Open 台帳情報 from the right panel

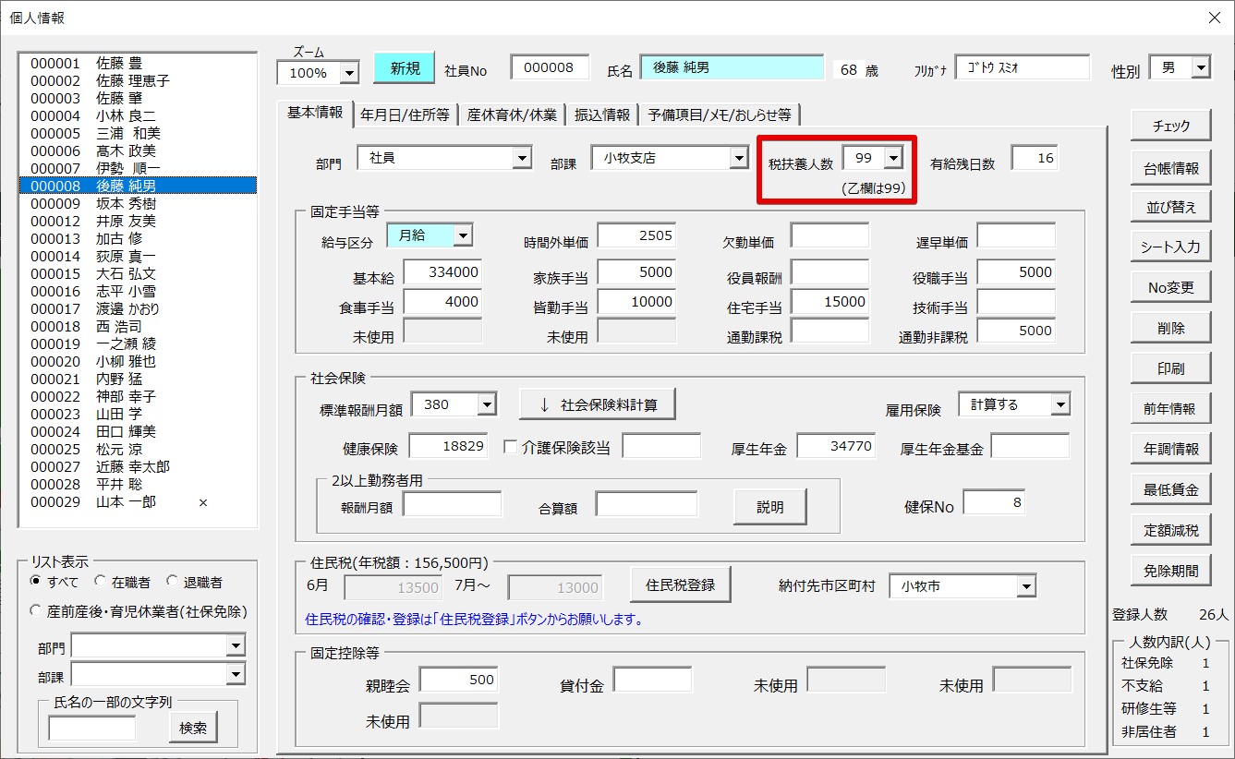click(1170, 167)
